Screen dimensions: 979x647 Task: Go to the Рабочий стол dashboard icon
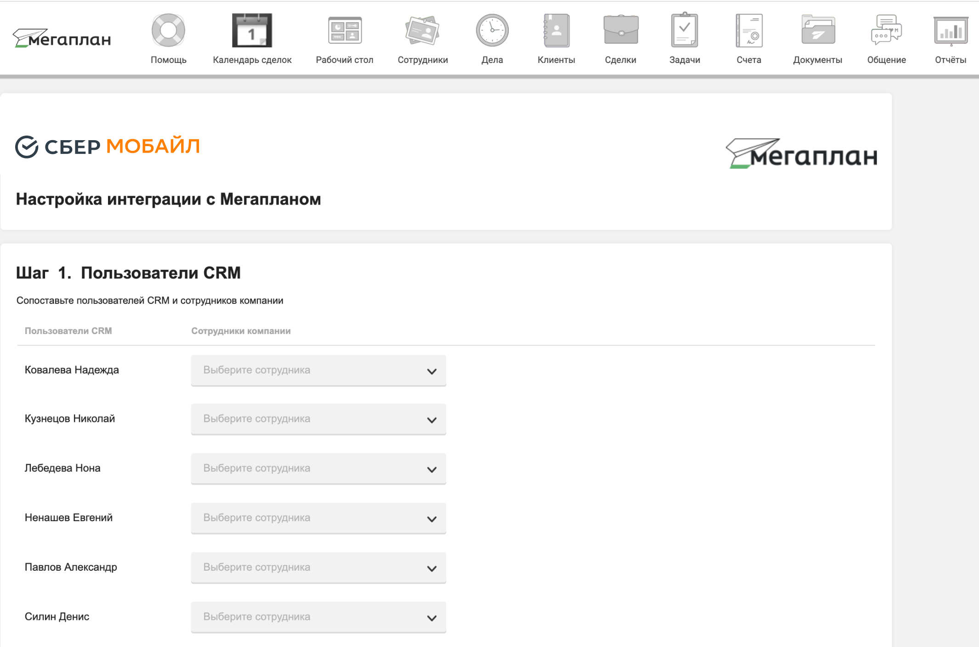(x=345, y=31)
